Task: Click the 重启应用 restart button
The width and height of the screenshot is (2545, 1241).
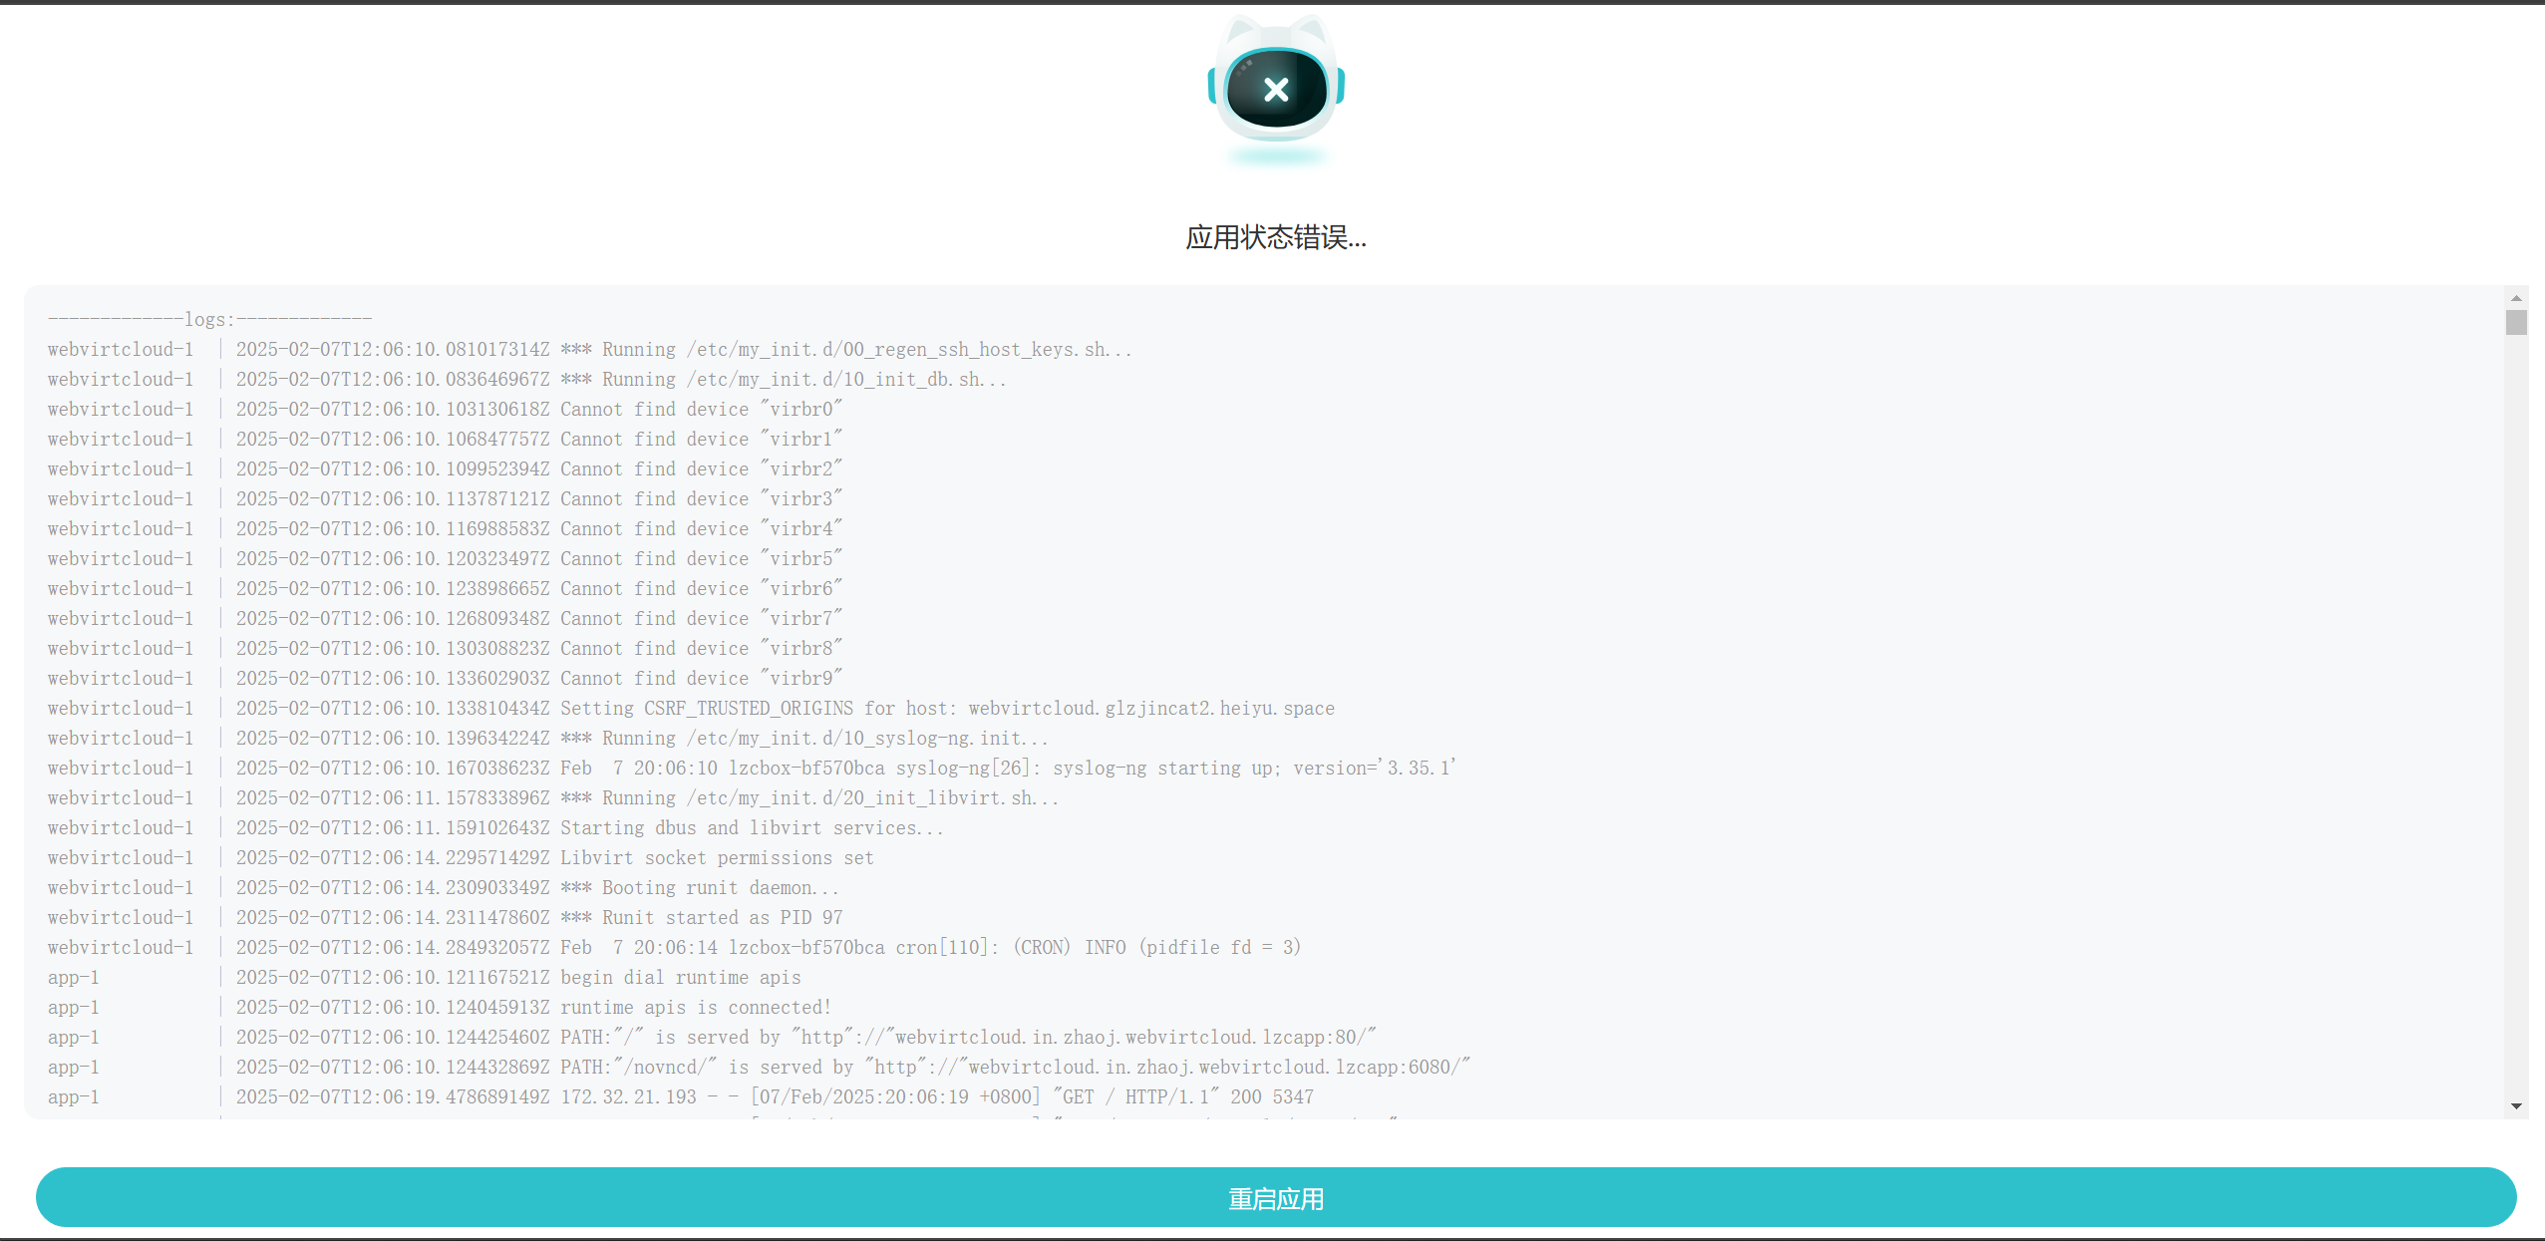Action: (x=1275, y=1197)
